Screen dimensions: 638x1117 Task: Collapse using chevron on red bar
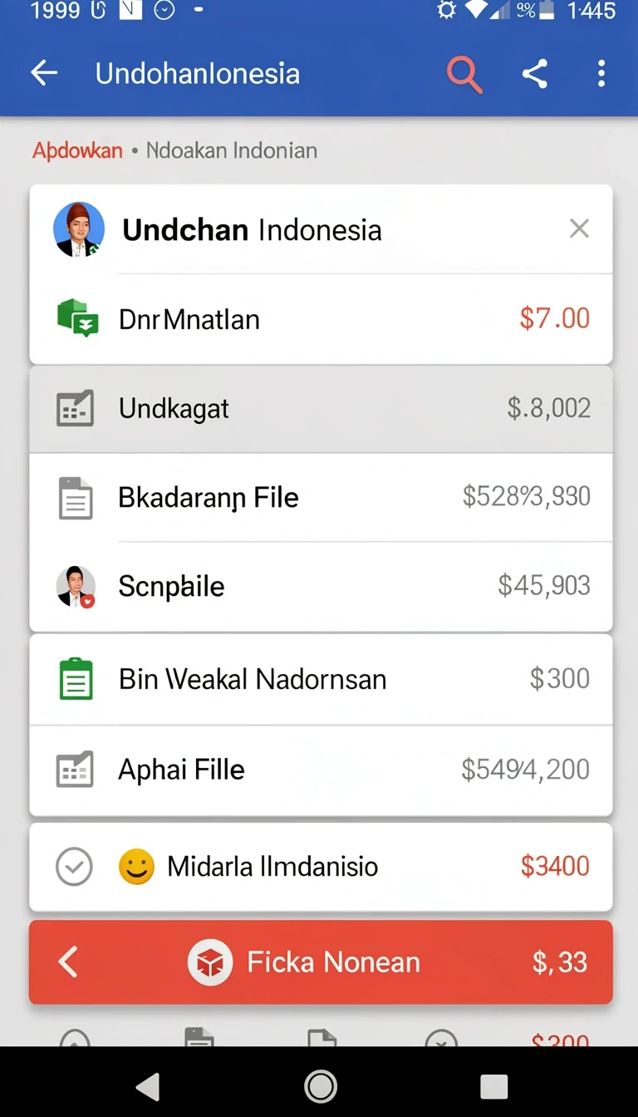click(x=68, y=962)
